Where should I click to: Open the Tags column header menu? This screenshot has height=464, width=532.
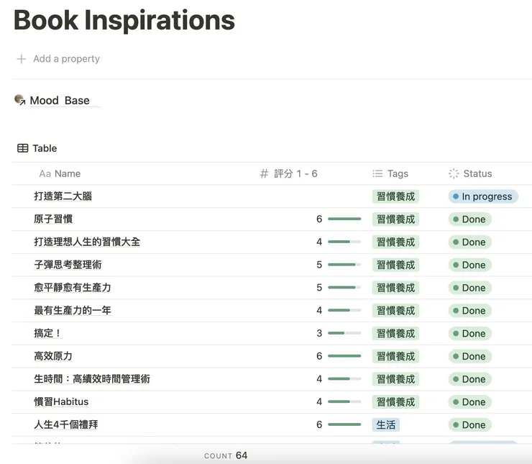397,173
